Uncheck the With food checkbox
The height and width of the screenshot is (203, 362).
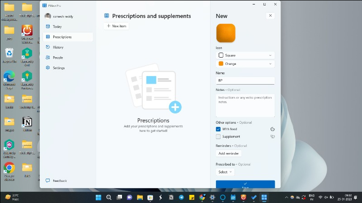(x=218, y=129)
